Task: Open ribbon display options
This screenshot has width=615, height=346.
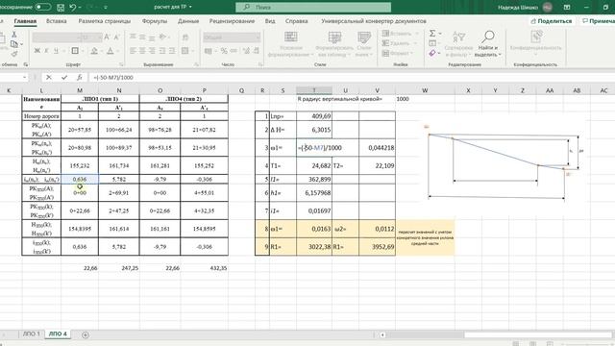Action: coord(567,7)
